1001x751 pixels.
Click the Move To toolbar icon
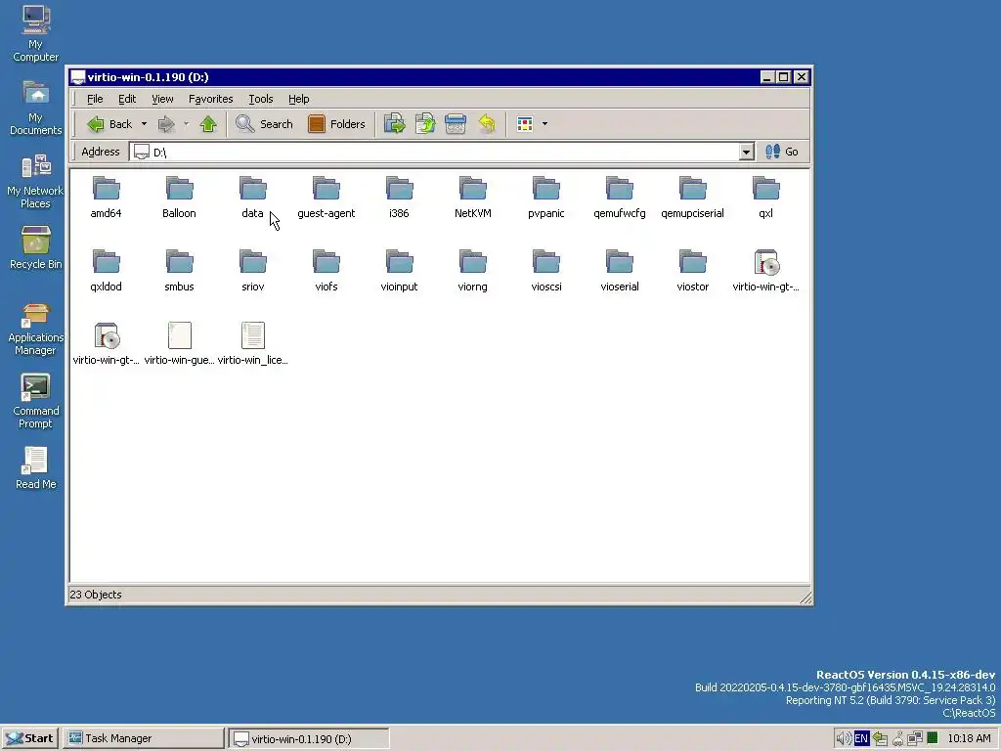coord(395,124)
